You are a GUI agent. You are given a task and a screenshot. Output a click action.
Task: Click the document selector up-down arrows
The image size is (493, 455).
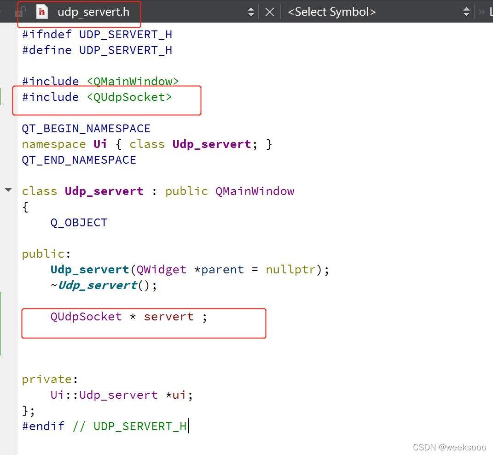(251, 12)
